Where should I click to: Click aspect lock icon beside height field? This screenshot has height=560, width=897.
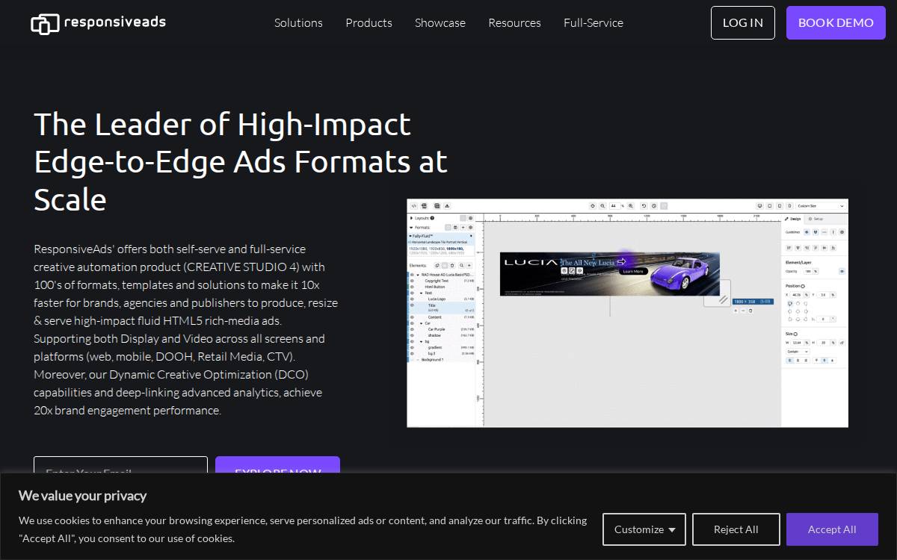point(842,343)
